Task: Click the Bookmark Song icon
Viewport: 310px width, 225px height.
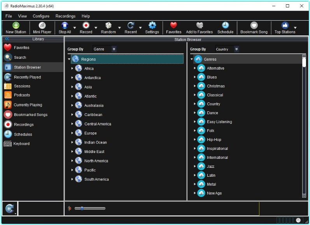Action: tap(254, 26)
